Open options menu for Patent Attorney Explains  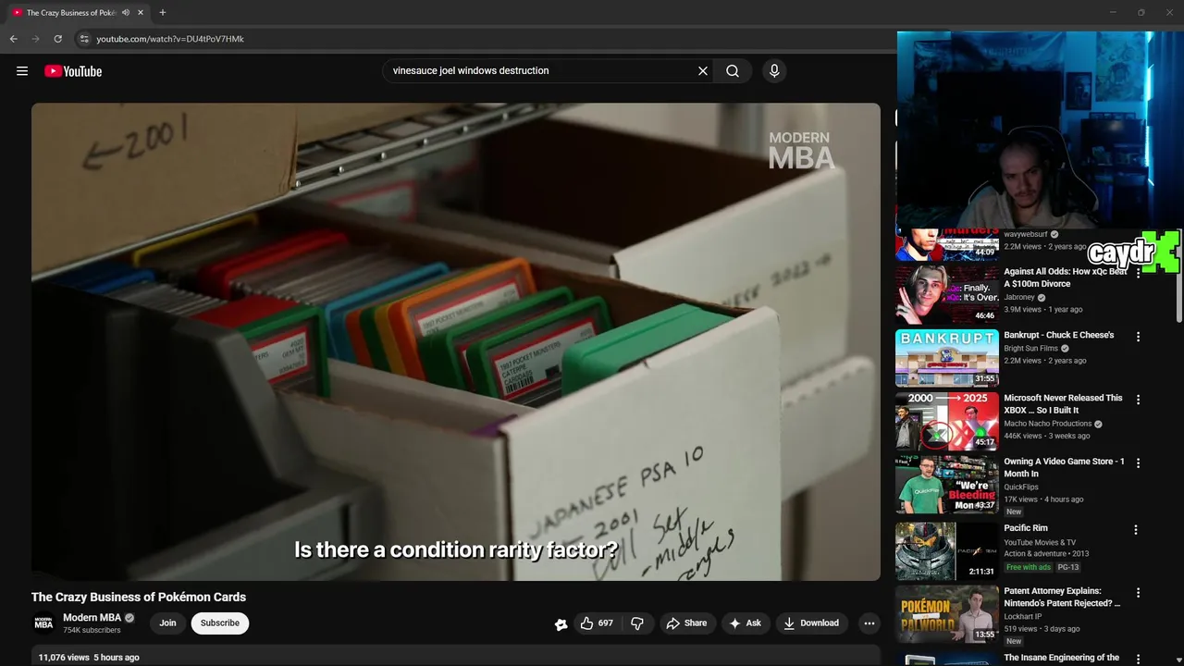click(x=1138, y=593)
